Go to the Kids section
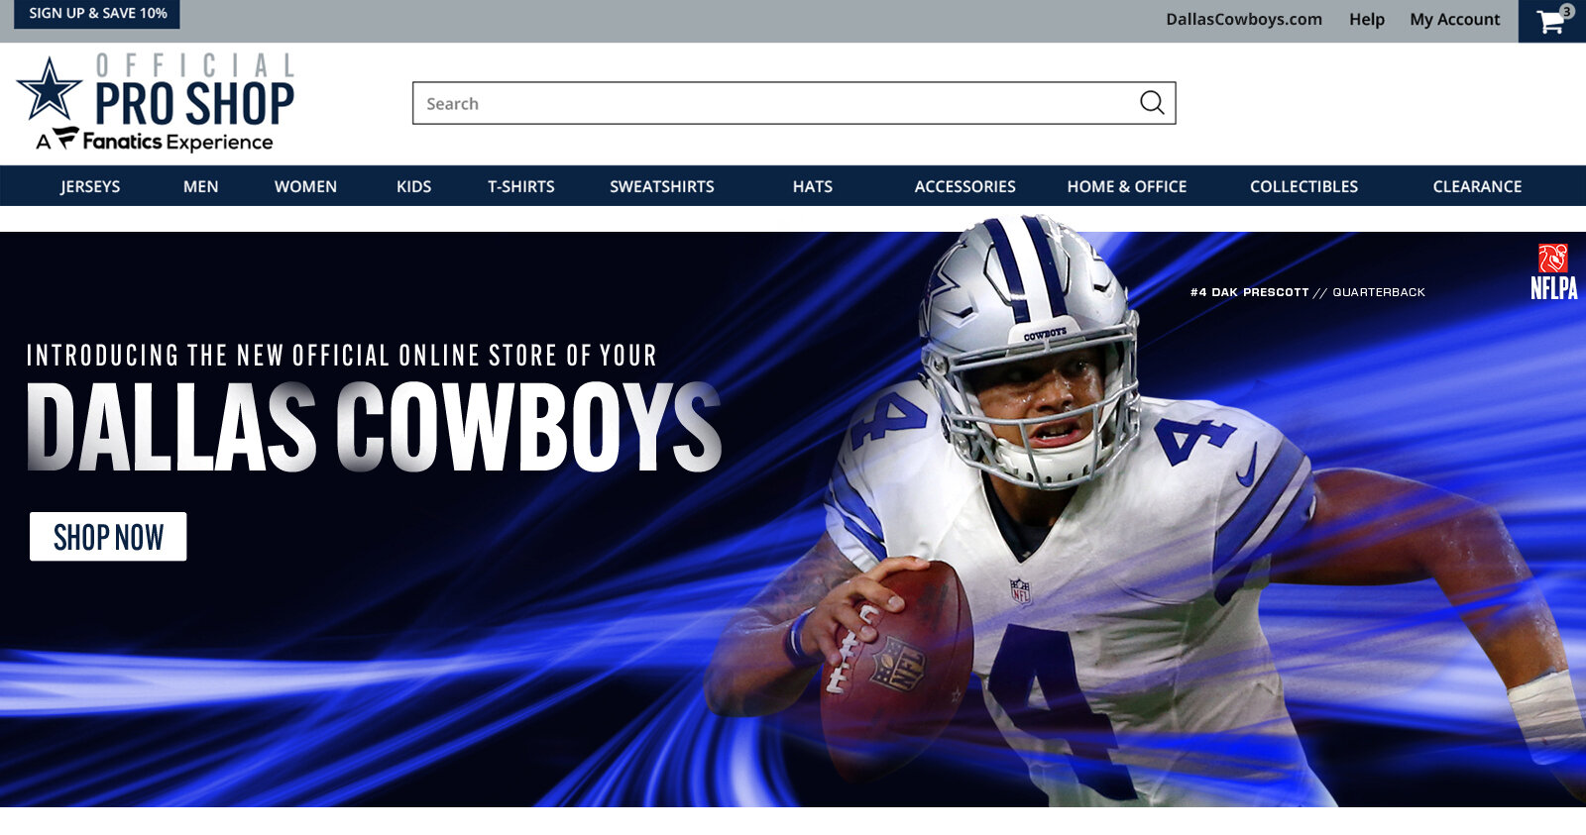The width and height of the screenshot is (1586, 835). [x=413, y=186]
